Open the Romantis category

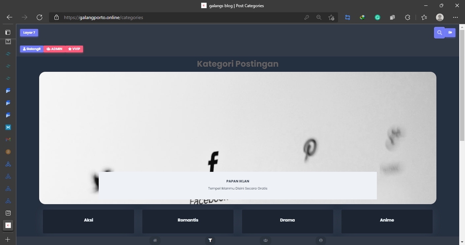pyautogui.click(x=188, y=221)
